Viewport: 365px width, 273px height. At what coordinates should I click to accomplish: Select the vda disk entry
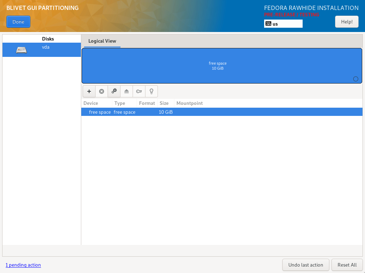tap(42, 50)
